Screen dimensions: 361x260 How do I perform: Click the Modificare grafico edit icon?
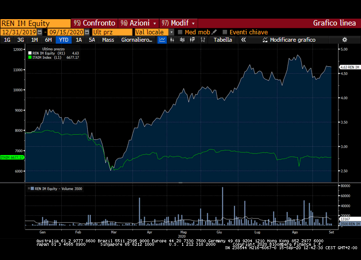pos(265,40)
